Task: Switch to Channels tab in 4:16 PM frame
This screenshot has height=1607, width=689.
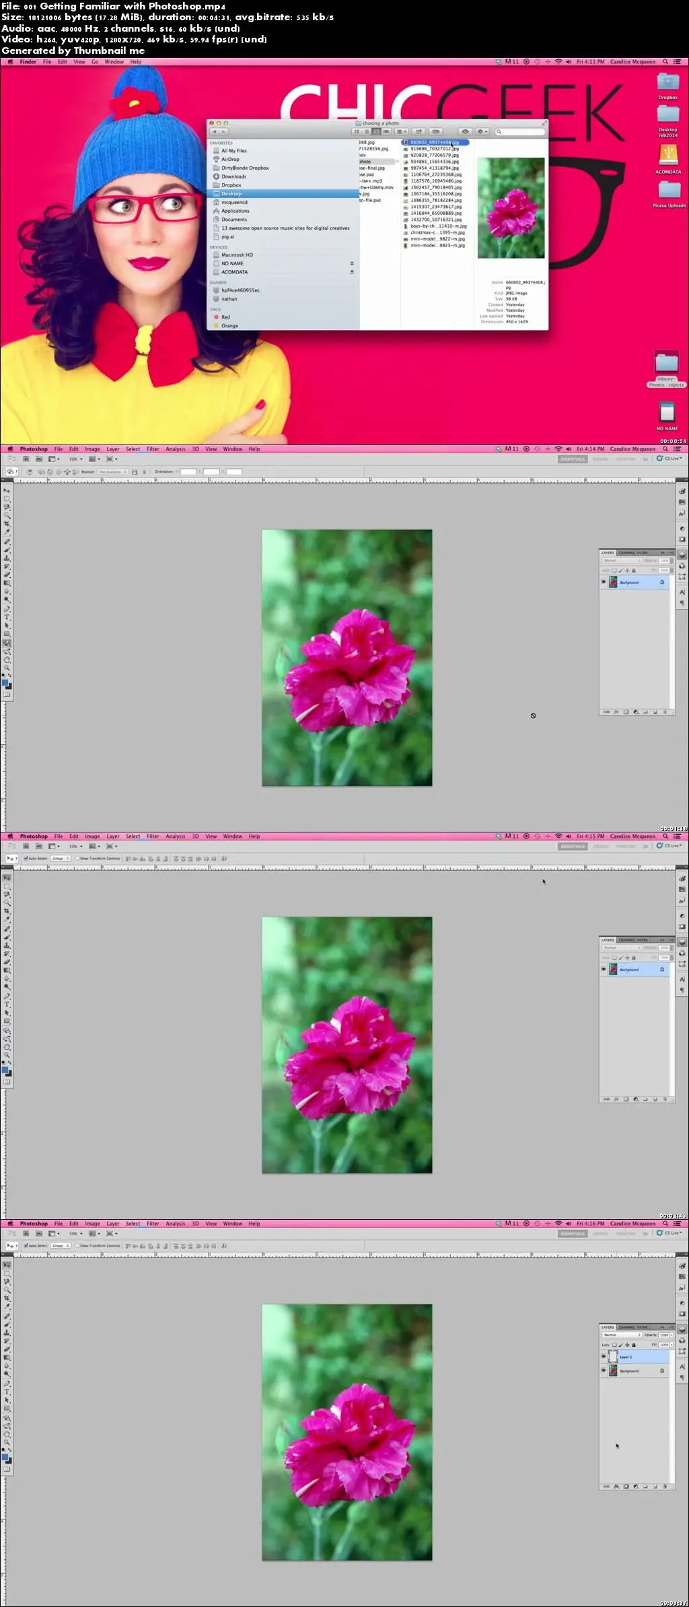Action: (x=627, y=1327)
